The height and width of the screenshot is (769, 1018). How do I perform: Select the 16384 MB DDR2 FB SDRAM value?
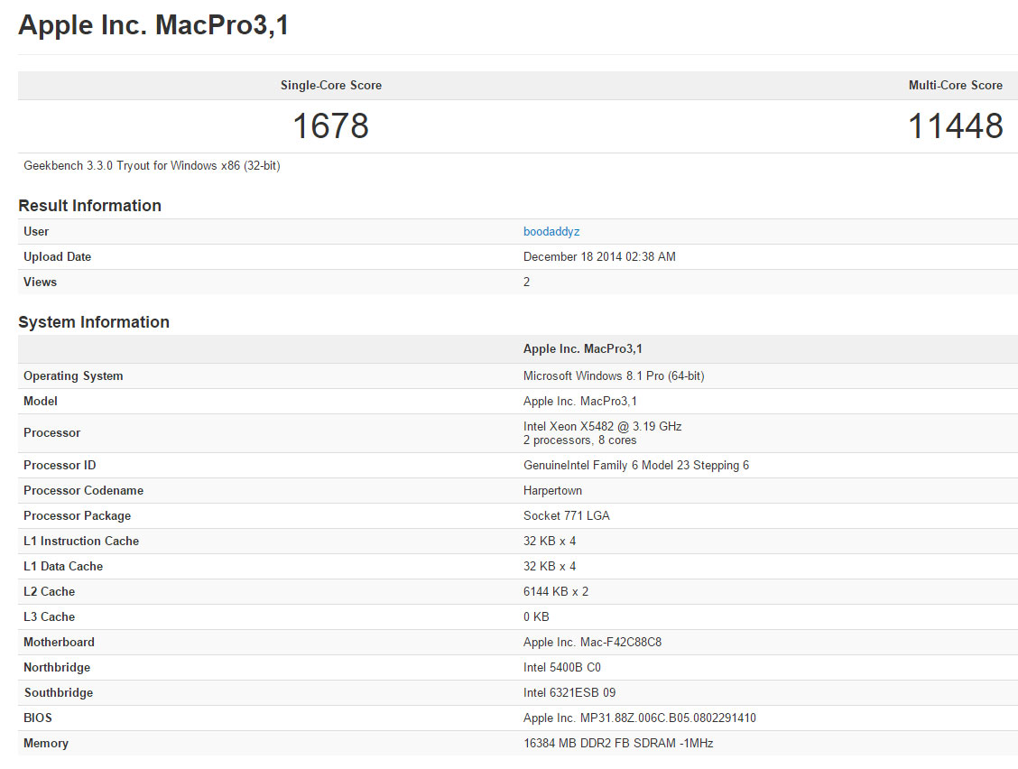[x=618, y=743]
